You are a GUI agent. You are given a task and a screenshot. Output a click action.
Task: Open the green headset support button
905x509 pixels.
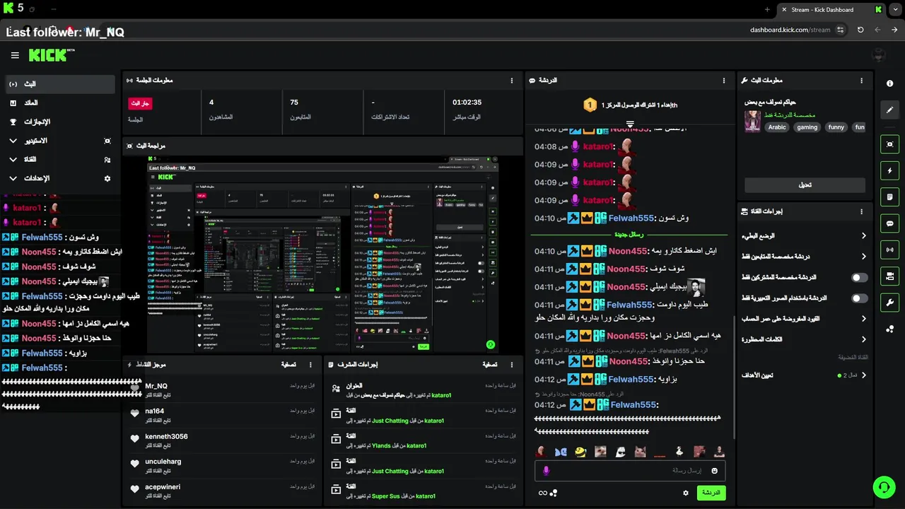click(884, 487)
